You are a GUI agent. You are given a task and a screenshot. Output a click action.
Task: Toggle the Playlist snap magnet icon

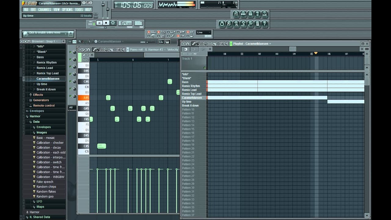tap(188, 44)
